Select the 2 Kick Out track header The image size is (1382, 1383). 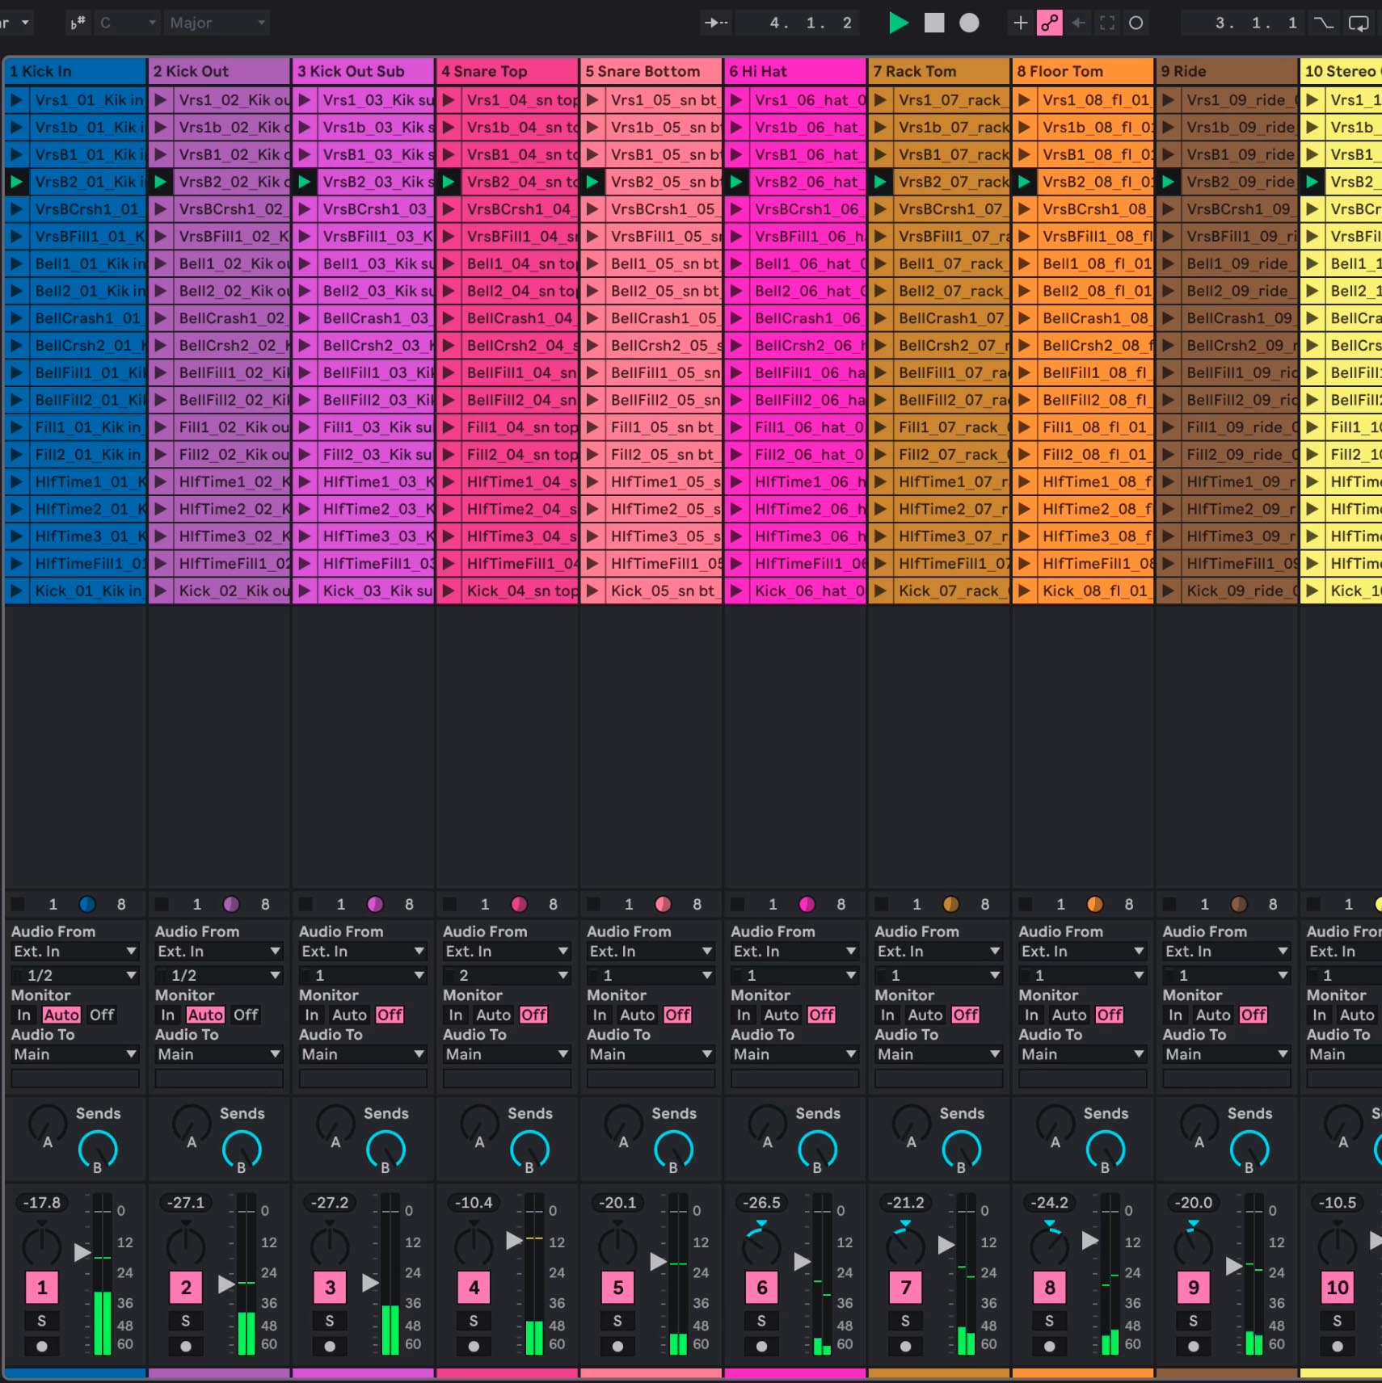(x=219, y=71)
